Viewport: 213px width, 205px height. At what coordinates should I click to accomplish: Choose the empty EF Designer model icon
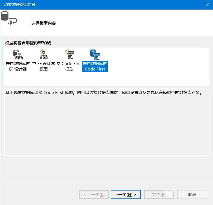tap(44, 54)
